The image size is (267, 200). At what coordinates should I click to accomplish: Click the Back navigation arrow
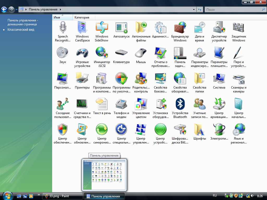tap(4, 9)
